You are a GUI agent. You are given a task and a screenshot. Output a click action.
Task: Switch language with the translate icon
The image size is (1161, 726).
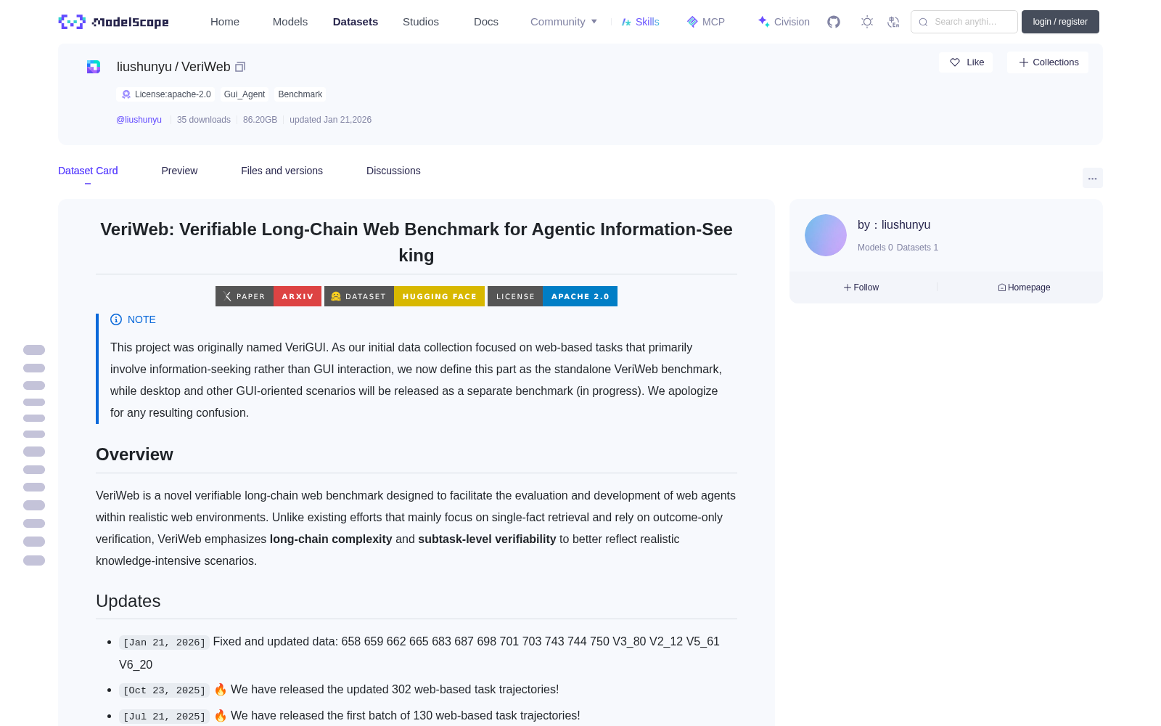(x=893, y=22)
